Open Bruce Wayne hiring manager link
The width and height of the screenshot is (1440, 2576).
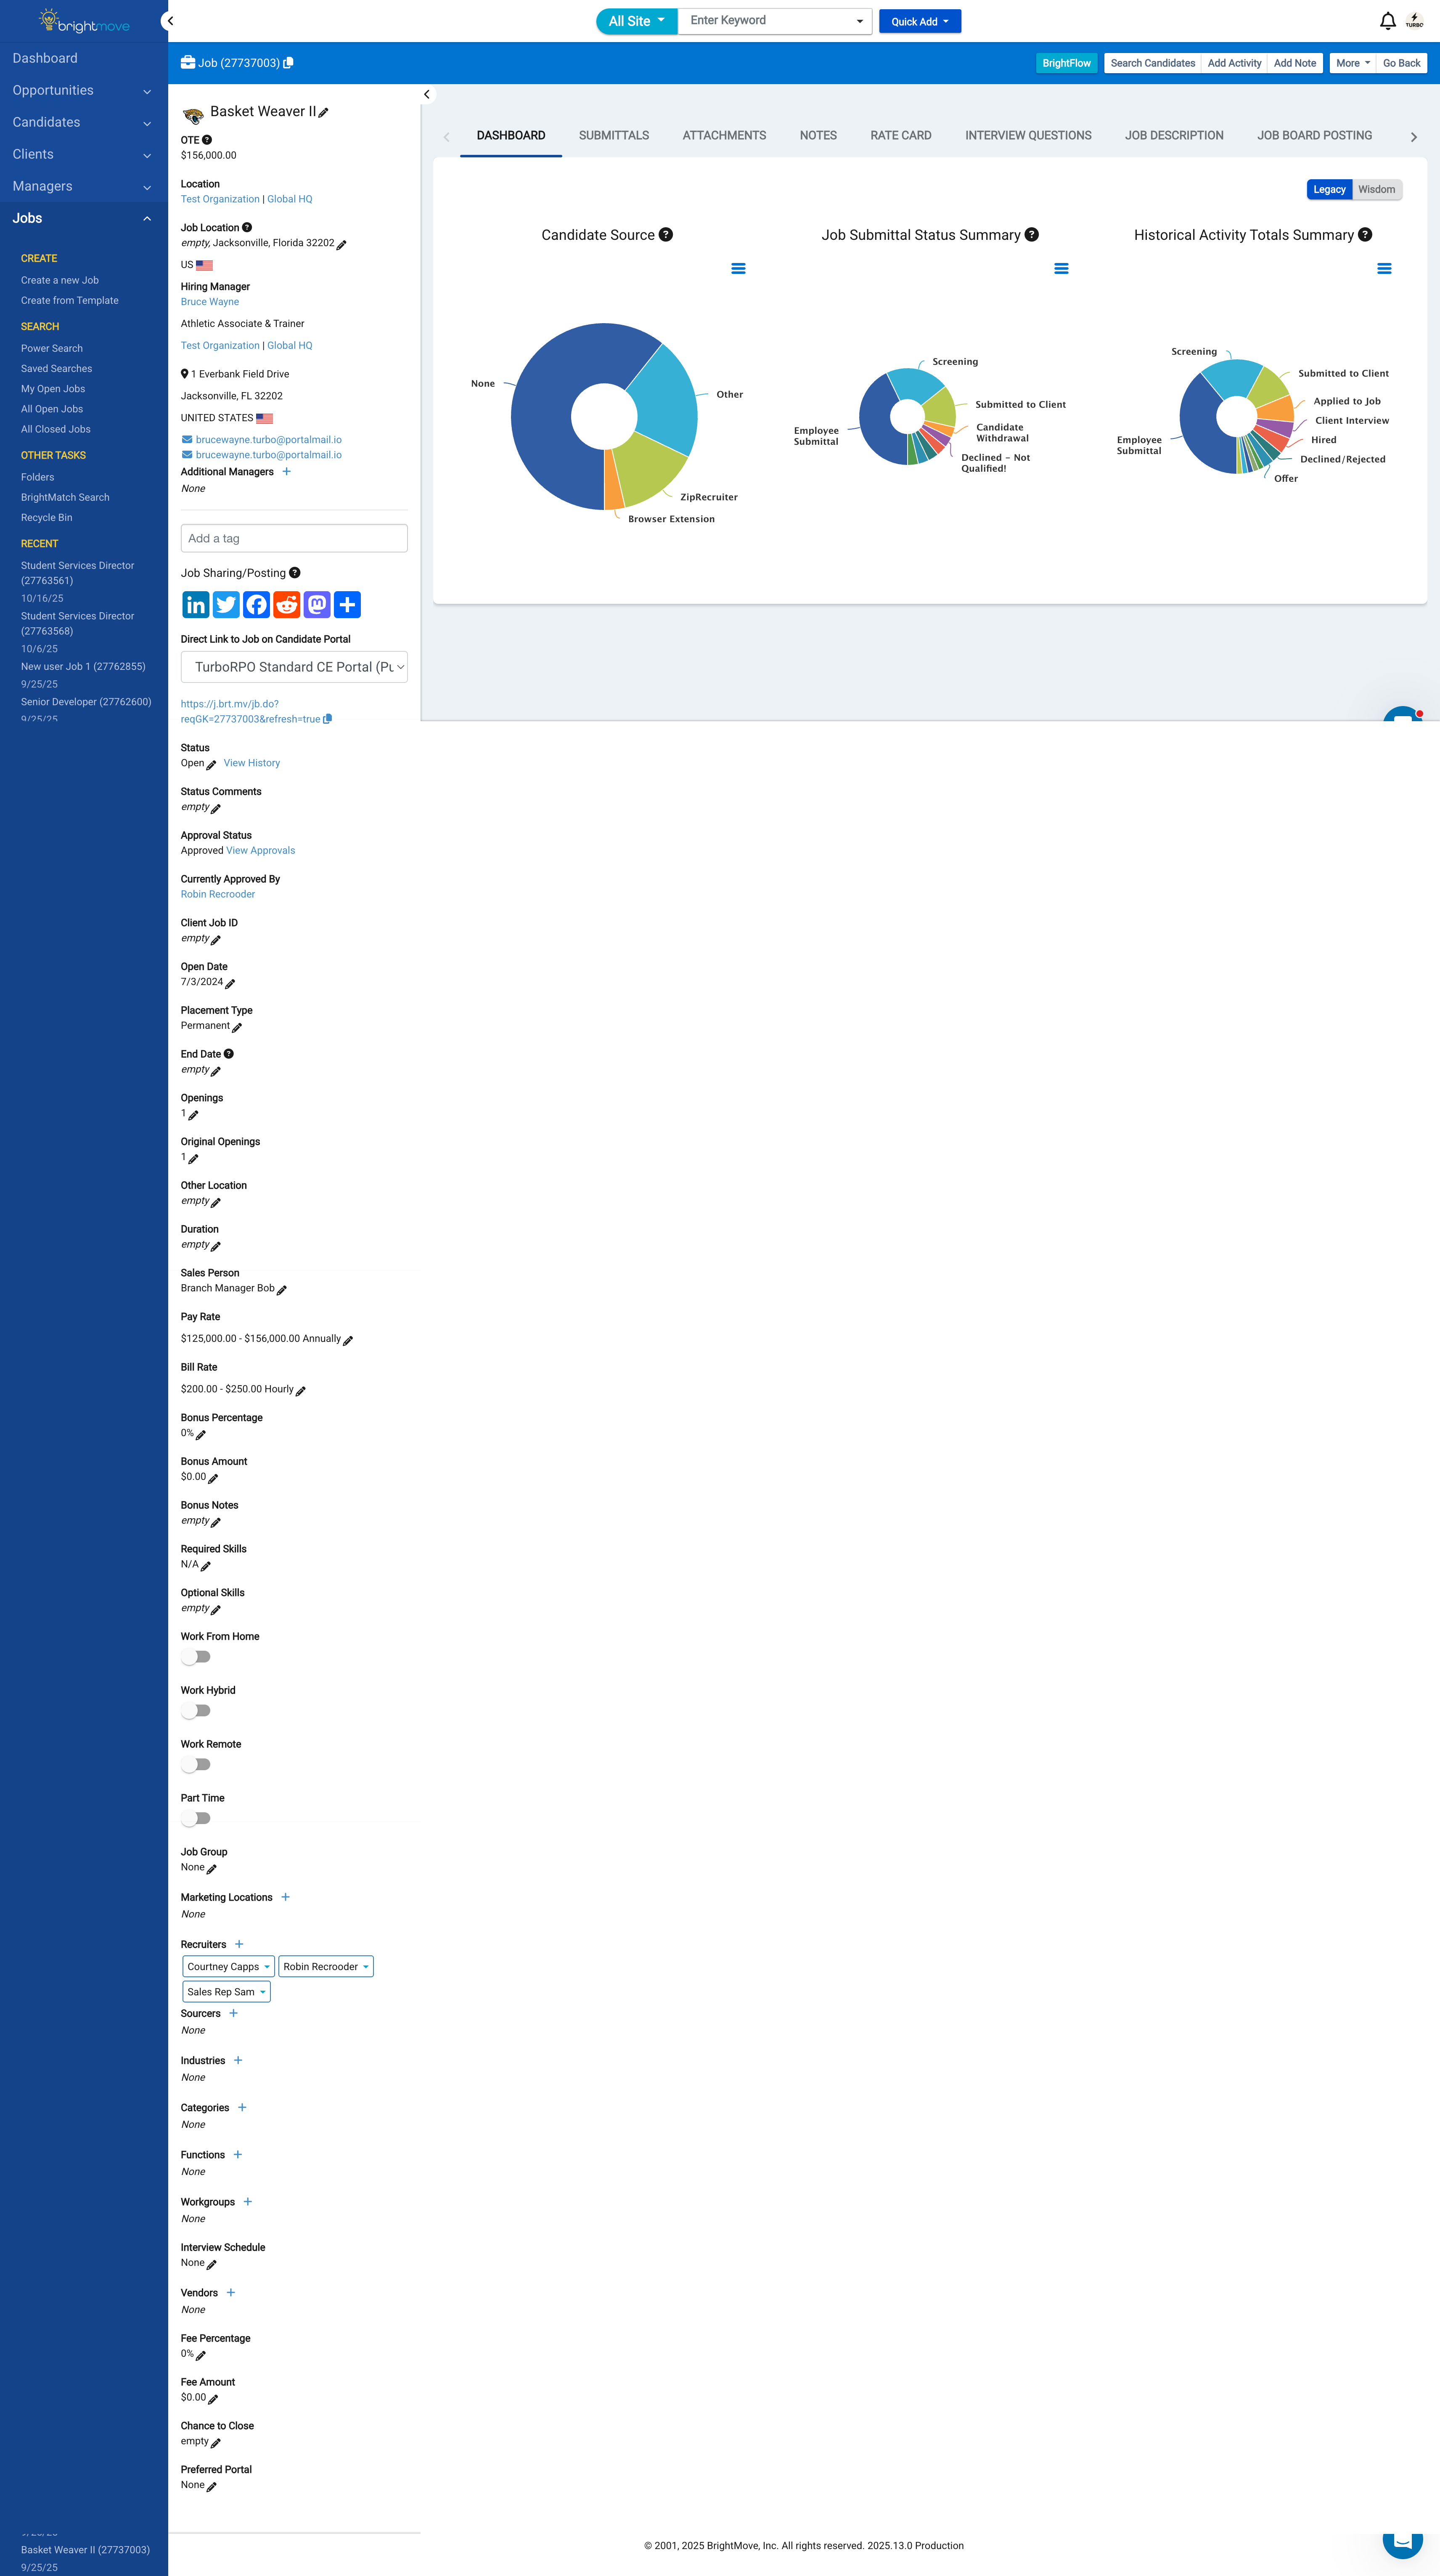[x=210, y=302]
